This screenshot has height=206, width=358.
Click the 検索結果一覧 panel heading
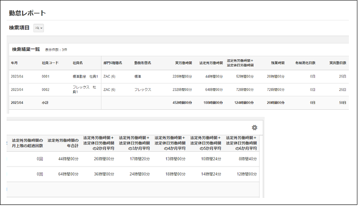point(26,49)
